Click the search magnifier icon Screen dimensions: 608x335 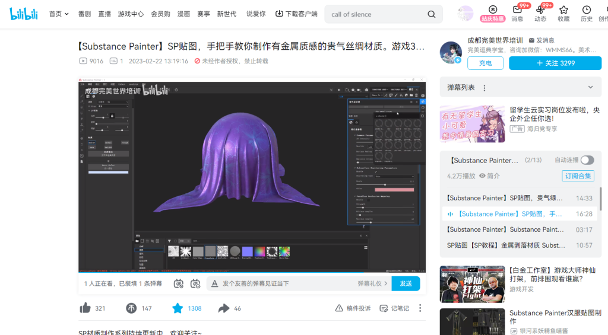pos(432,14)
